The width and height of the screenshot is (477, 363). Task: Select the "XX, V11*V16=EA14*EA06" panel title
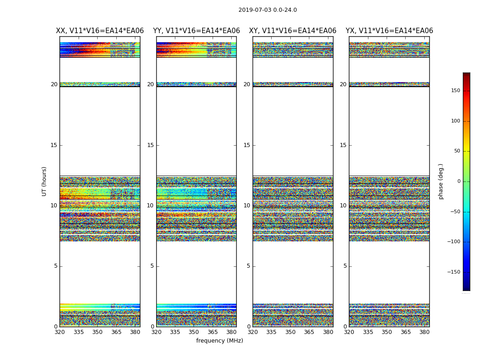click(100, 31)
